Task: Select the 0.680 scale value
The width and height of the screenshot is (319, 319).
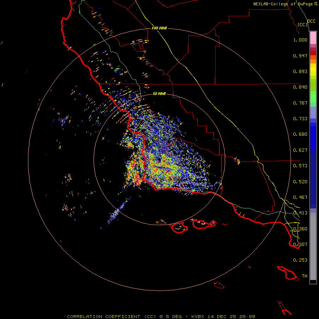Action: pos(300,134)
